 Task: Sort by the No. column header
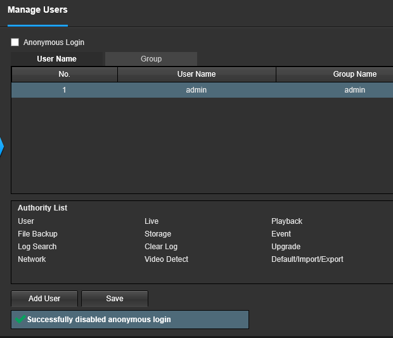64,74
